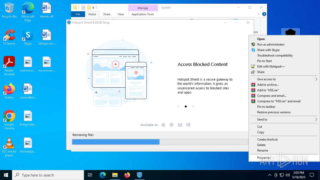
Task: Click the uninstall progress bar
Action: point(160,142)
